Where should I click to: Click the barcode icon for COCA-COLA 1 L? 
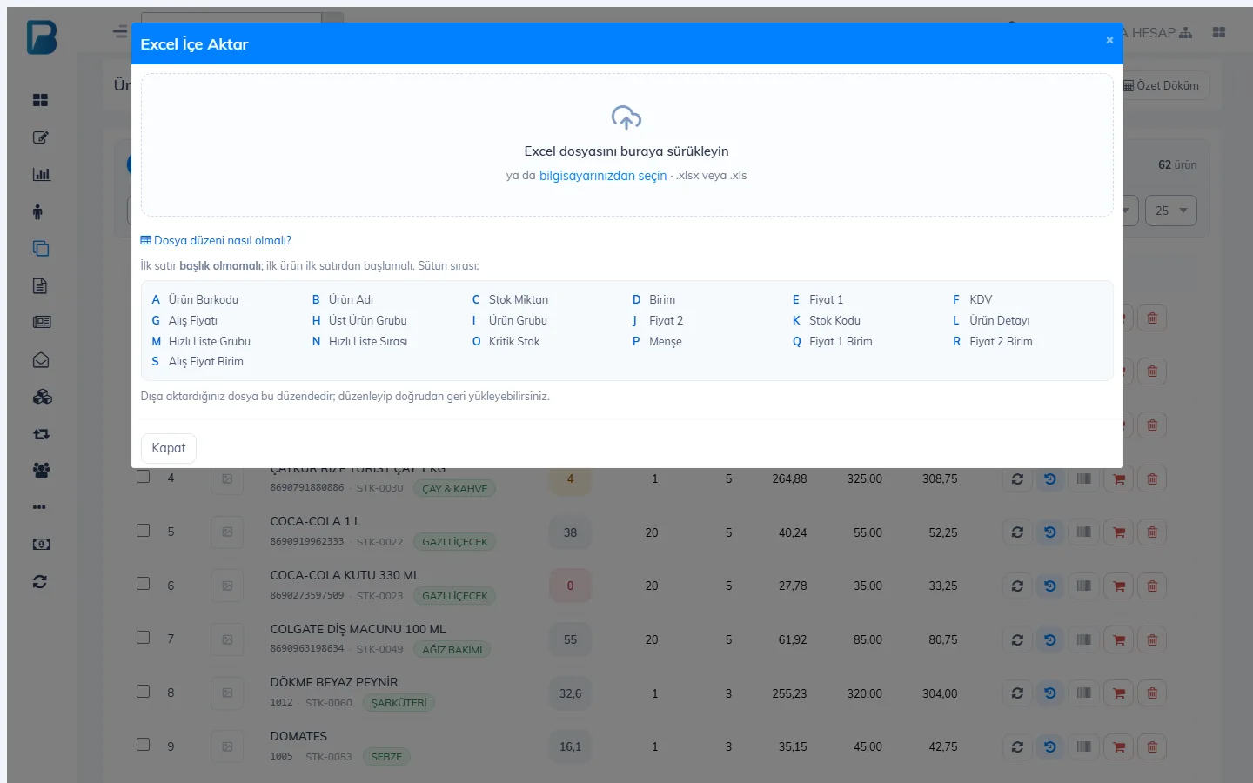pos(1083,532)
